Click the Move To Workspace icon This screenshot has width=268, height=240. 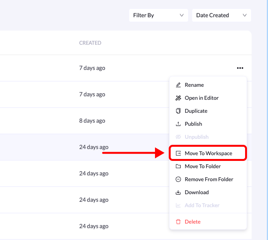(x=178, y=153)
